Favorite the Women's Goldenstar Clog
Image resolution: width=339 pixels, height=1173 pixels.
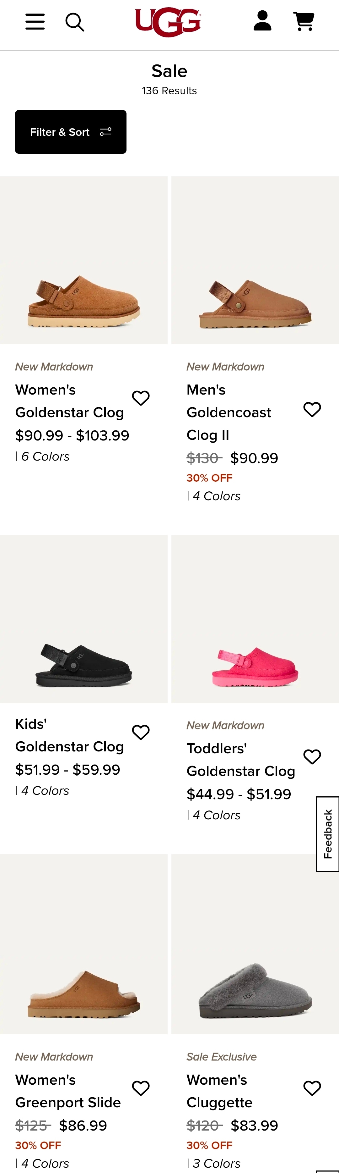(141, 398)
